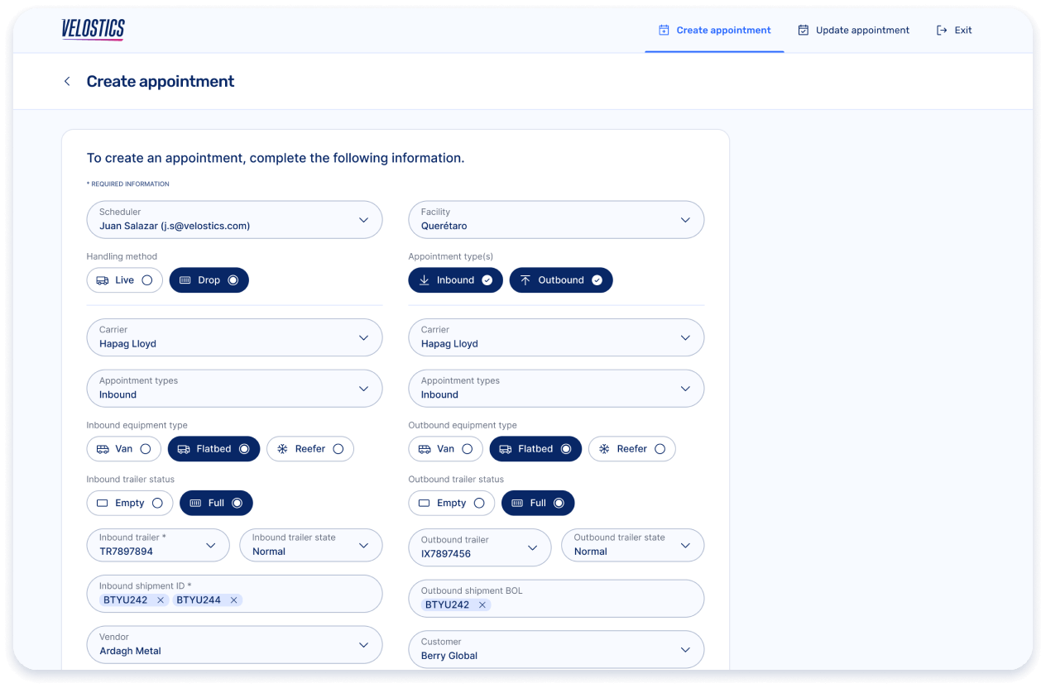Image resolution: width=1046 pixels, height=688 pixels.
Task: Click the Velostics logo
Action: click(x=92, y=29)
